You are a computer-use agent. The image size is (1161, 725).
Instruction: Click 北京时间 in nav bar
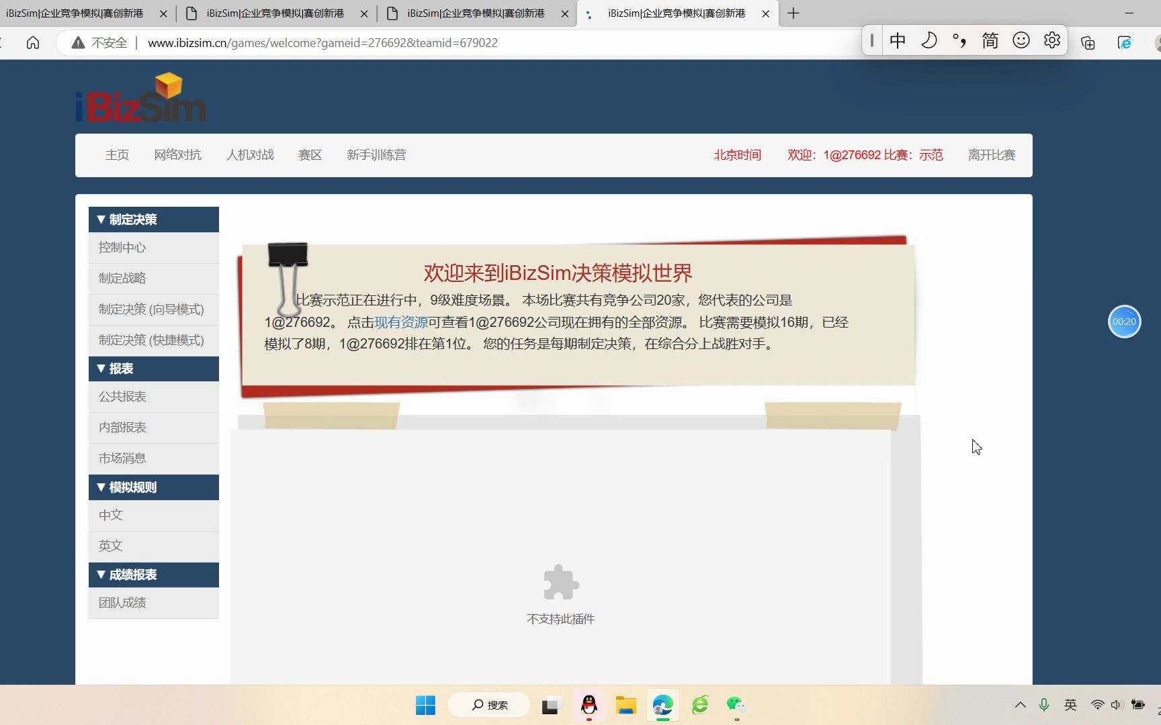point(737,155)
